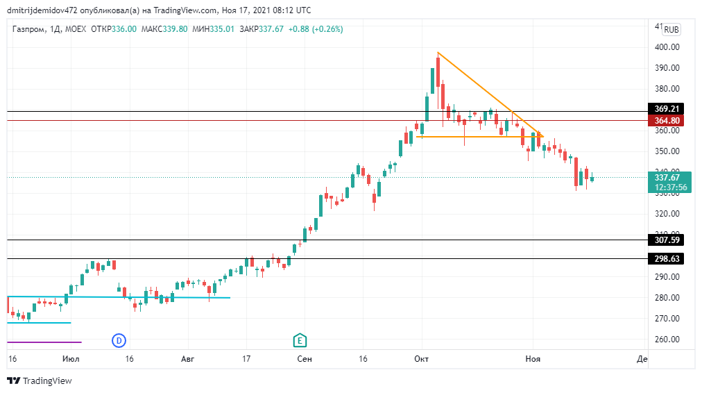Click the ОТКР 336.00 open value
This screenshot has height=393, width=702.
pyautogui.click(x=114, y=29)
